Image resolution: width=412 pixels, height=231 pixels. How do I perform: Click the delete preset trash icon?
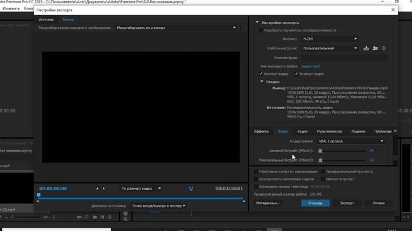384,49
